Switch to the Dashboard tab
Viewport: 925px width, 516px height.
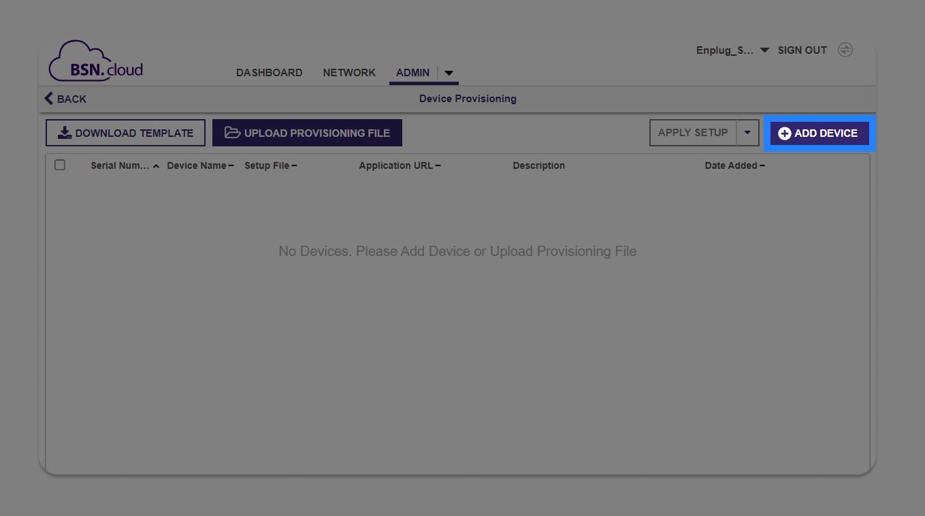tap(269, 72)
